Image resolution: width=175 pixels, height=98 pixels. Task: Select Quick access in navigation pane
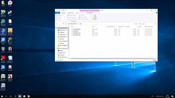[x=62, y=28]
